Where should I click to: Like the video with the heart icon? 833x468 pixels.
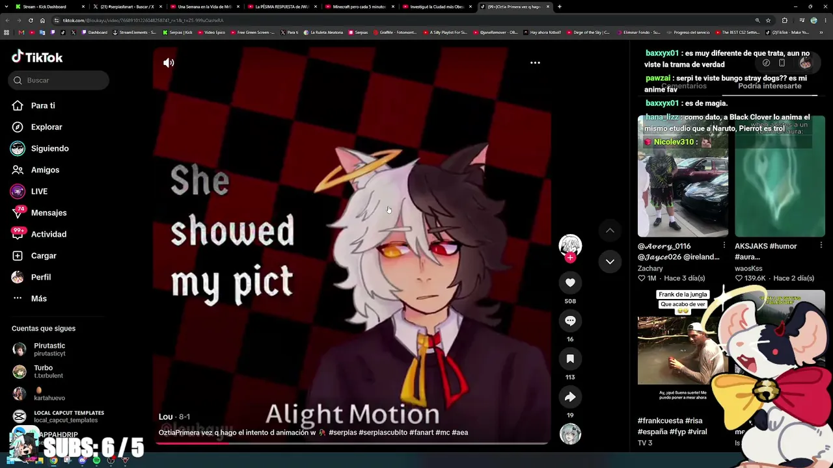tap(570, 282)
